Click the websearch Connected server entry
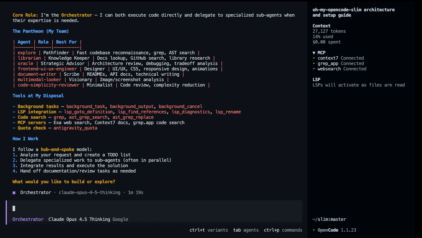The height and width of the screenshot is (238, 422). coord(342,69)
